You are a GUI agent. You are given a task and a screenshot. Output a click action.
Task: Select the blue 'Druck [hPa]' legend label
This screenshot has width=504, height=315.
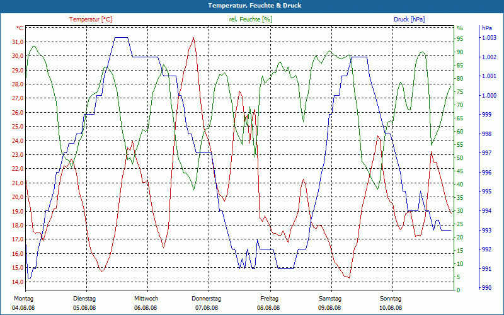(x=409, y=20)
